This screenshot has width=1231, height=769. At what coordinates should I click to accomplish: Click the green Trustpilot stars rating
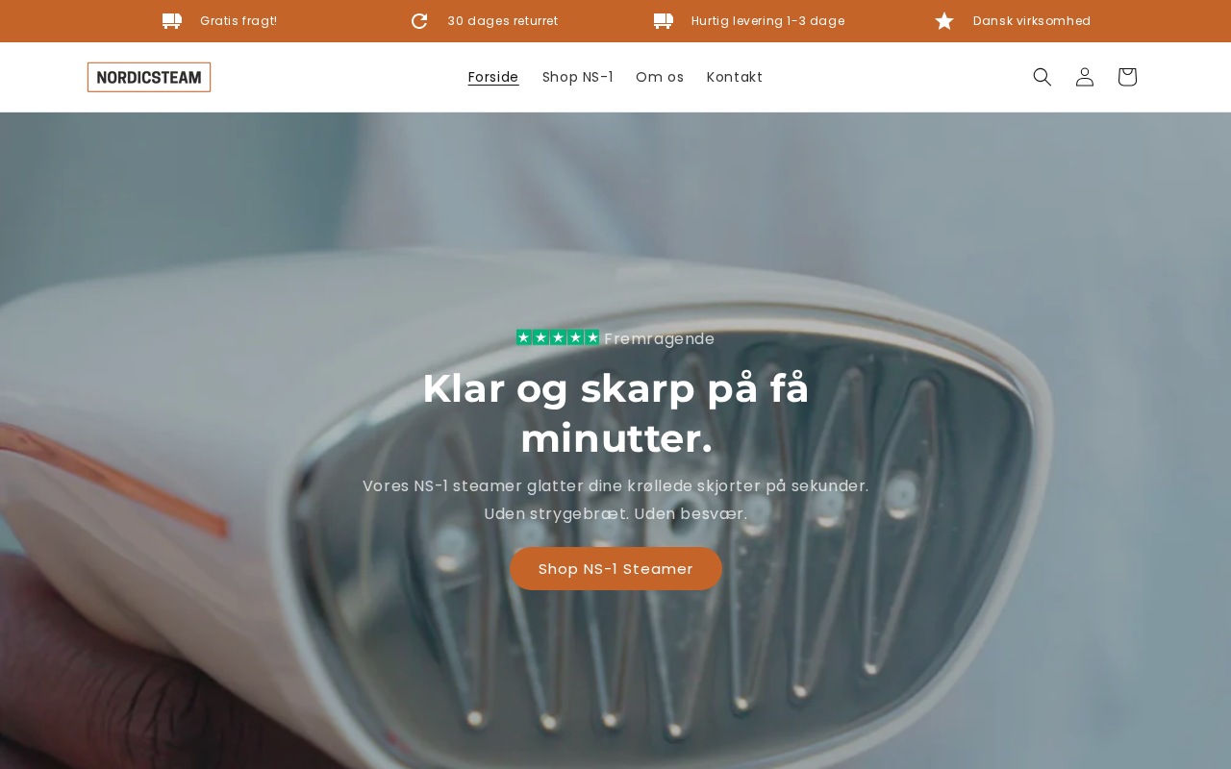coord(558,337)
